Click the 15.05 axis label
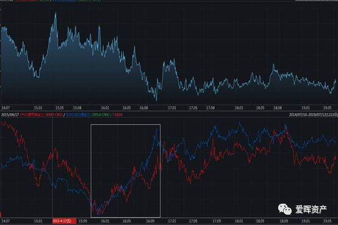Viewport: 338px width, 225px height. 60,108
